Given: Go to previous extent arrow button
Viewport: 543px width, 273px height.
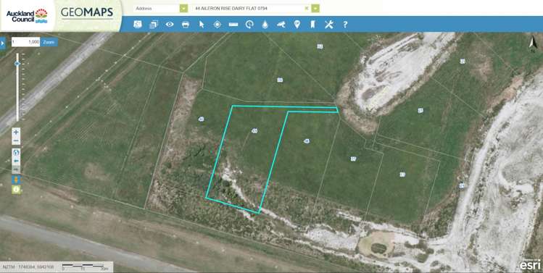Looking at the screenshot, I should [16, 161].
